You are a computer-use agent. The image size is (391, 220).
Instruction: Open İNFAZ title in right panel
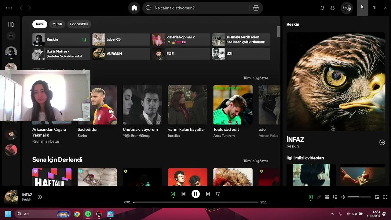click(295, 140)
